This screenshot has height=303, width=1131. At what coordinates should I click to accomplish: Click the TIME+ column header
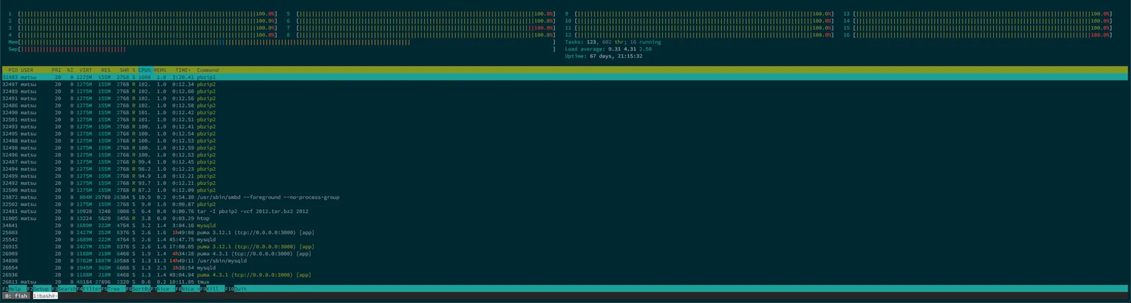183,70
